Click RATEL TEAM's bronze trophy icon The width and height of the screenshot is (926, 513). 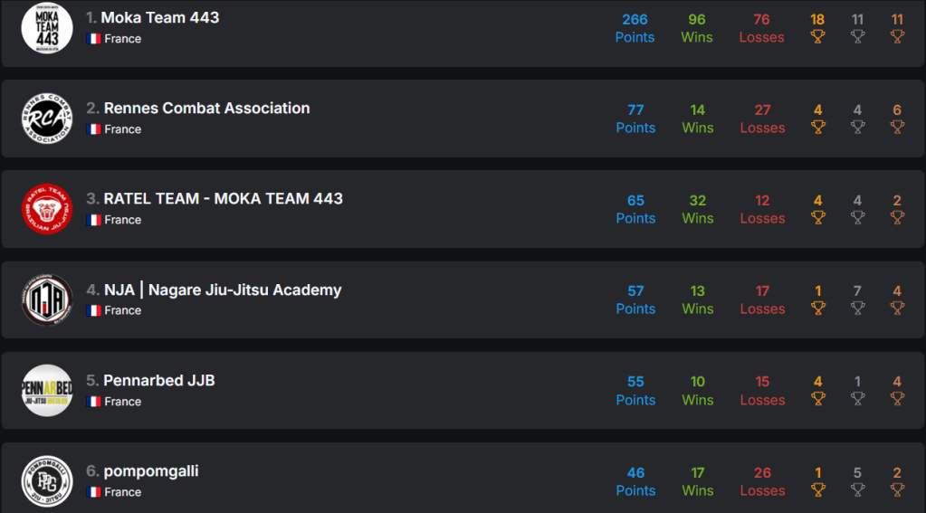click(x=897, y=217)
